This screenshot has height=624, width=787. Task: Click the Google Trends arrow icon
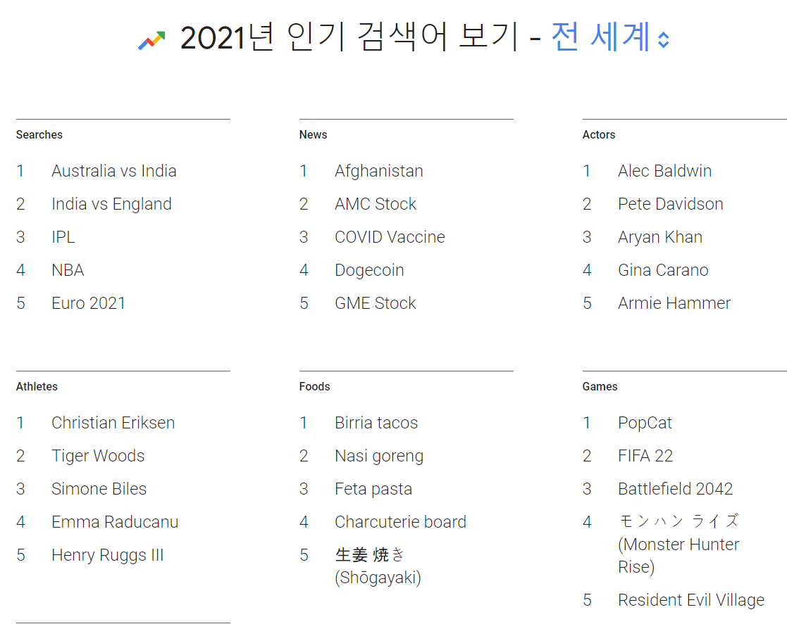(151, 41)
